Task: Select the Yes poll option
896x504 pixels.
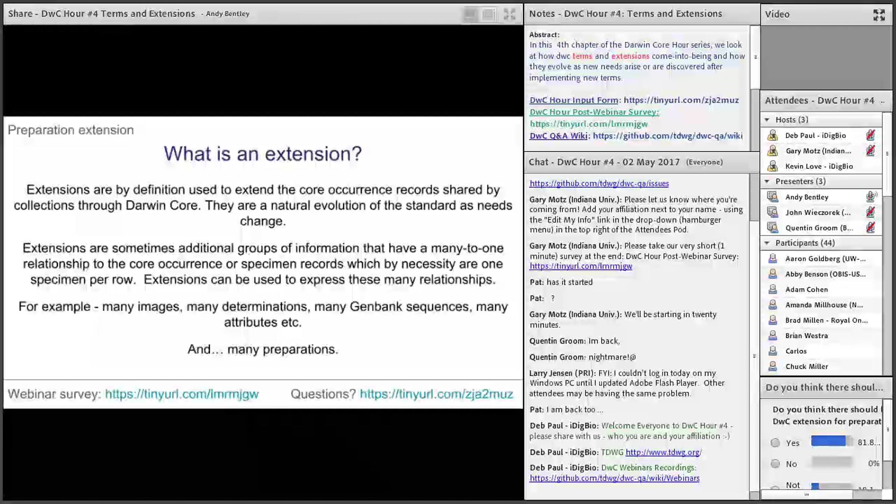Action: pyautogui.click(x=775, y=443)
